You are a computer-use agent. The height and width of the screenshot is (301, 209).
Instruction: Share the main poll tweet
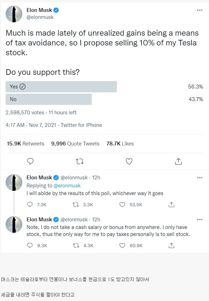178,161
